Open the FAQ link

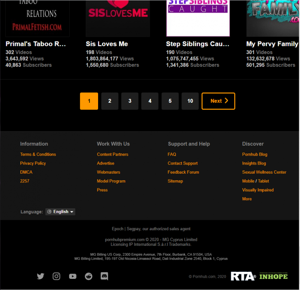(x=172, y=154)
